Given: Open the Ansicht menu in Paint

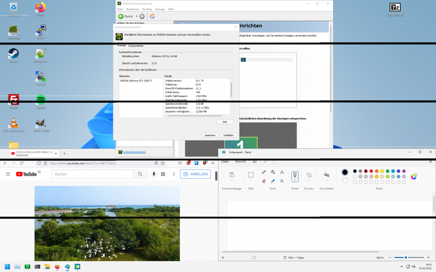Looking at the screenshot, I should [240, 161].
